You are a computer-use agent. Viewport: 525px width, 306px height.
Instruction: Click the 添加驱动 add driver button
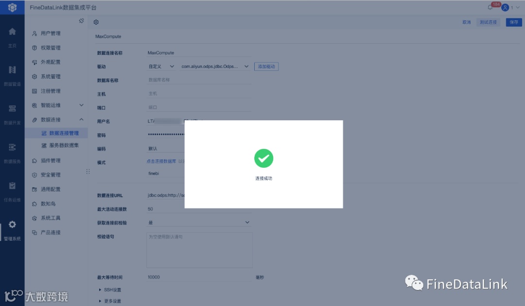pyautogui.click(x=266, y=66)
